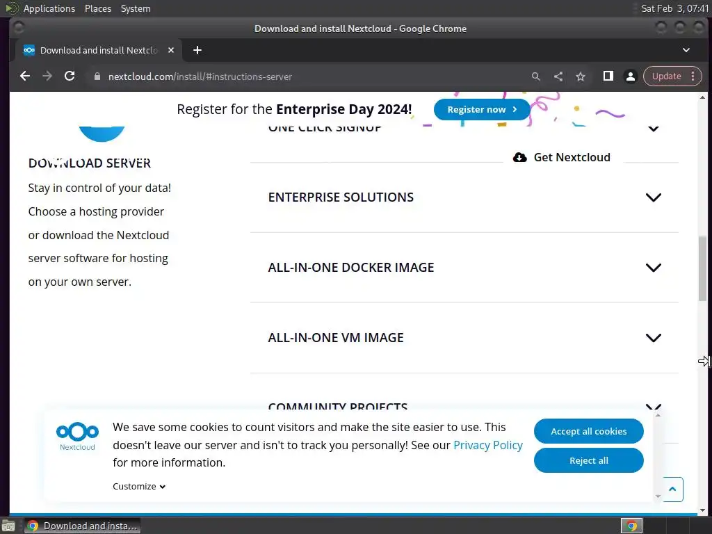Viewport: 712px width, 534px height.
Task: Click the Register now button
Action: pos(482,109)
